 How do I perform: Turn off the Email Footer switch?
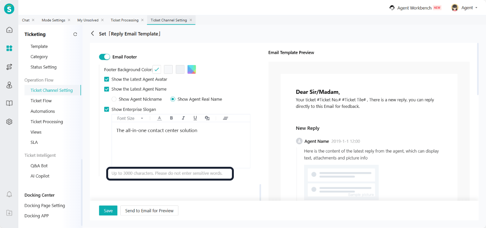pyautogui.click(x=104, y=57)
